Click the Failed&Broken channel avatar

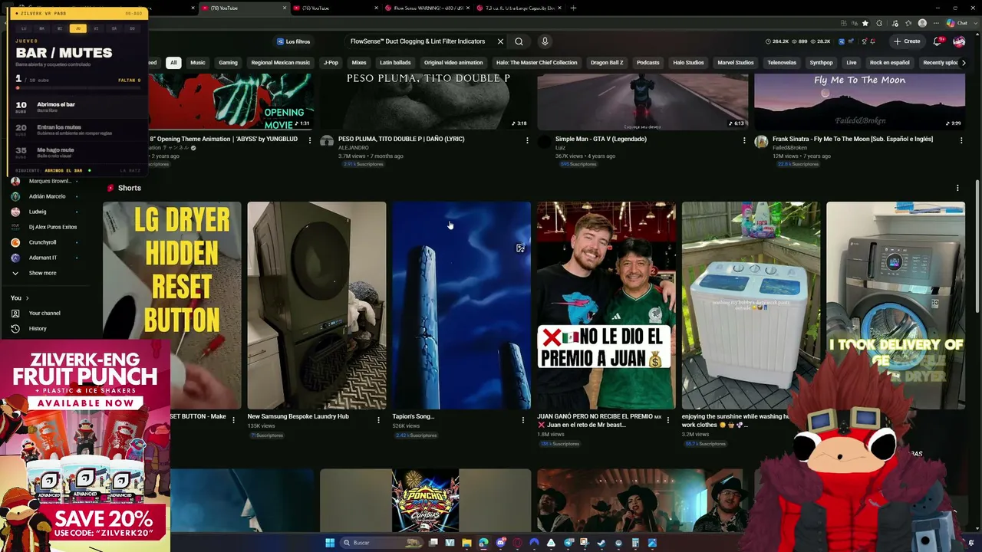pyautogui.click(x=761, y=141)
